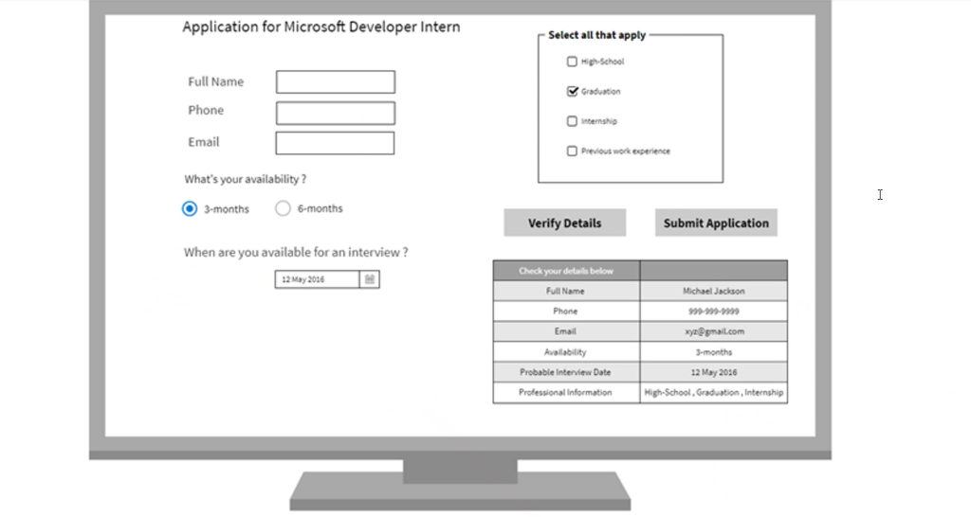This screenshot has height=517, width=971.
Task: Click the Professional Information row label
Action: (565, 393)
